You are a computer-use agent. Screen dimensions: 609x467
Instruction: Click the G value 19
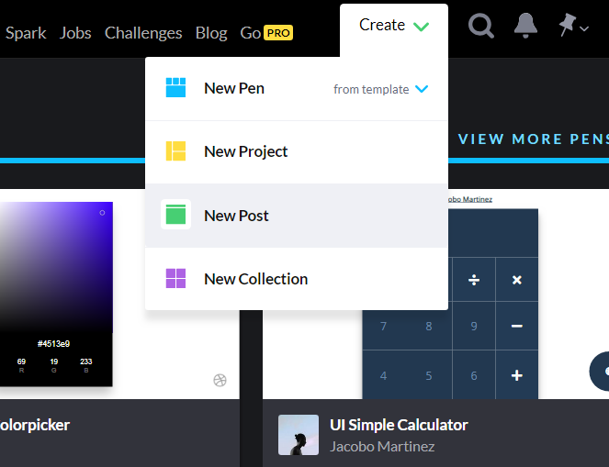pyautogui.click(x=54, y=361)
